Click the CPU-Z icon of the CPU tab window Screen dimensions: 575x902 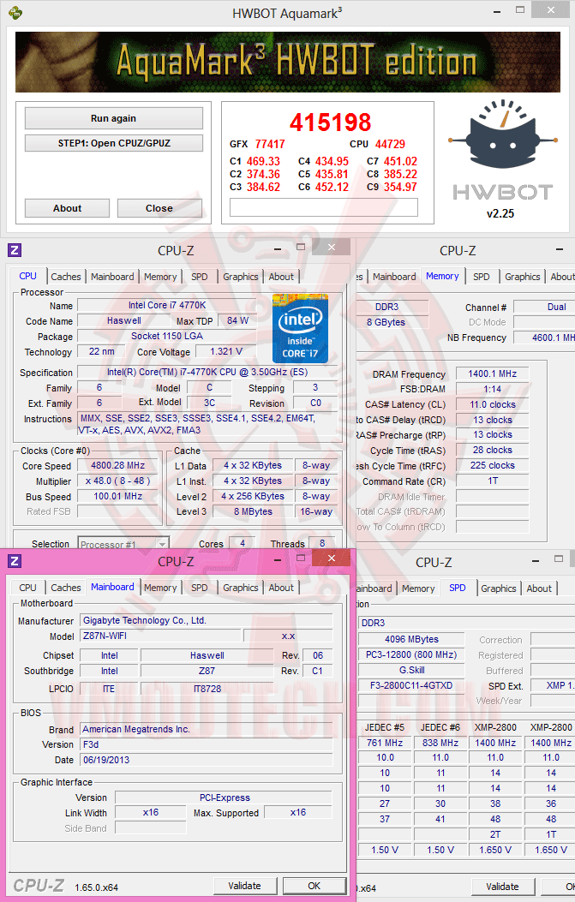point(15,249)
